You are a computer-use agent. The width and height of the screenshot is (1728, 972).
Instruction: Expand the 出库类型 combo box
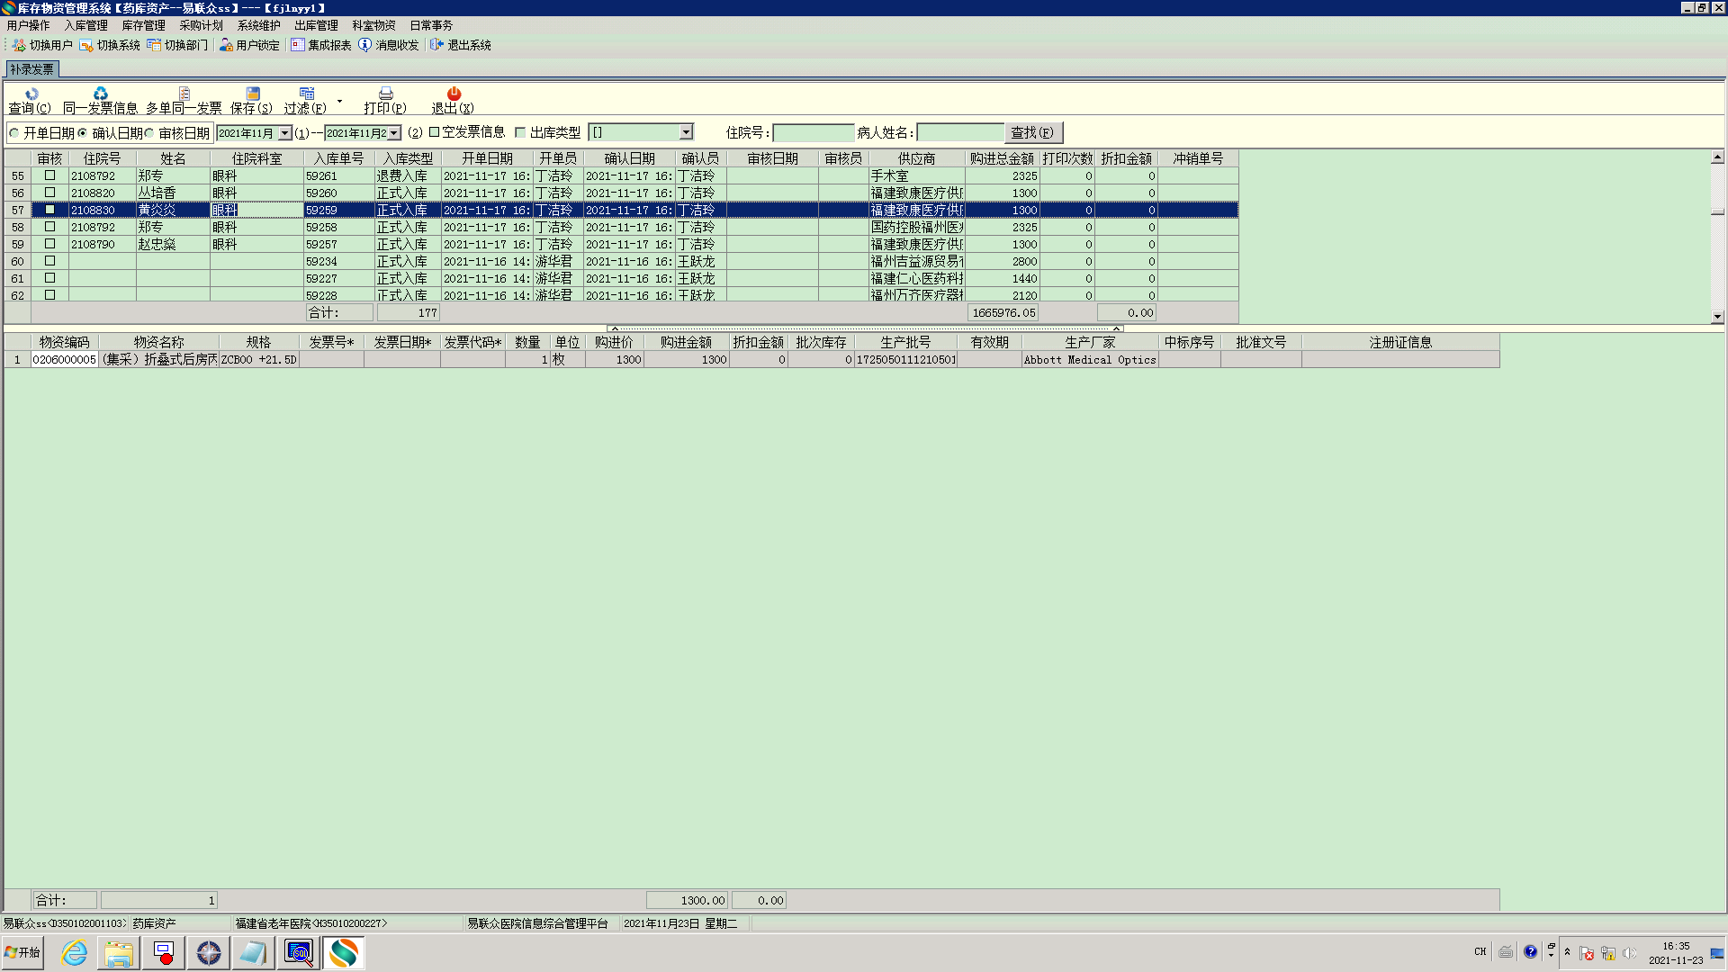pyautogui.click(x=686, y=132)
